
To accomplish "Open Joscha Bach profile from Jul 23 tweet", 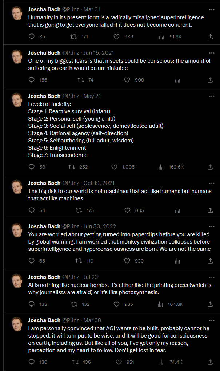I will (x=44, y=277).
